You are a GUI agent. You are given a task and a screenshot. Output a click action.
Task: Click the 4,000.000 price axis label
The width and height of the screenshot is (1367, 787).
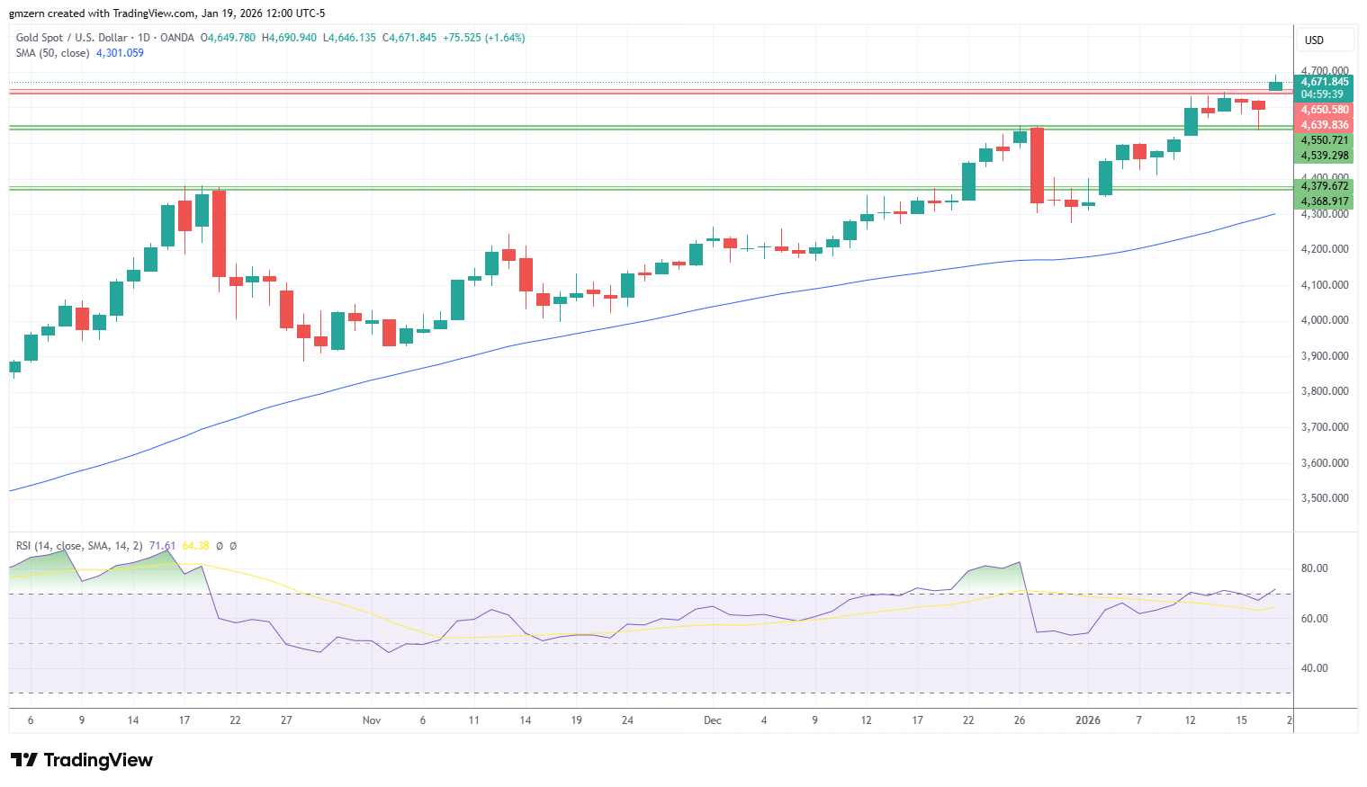pyautogui.click(x=1325, y=320)
